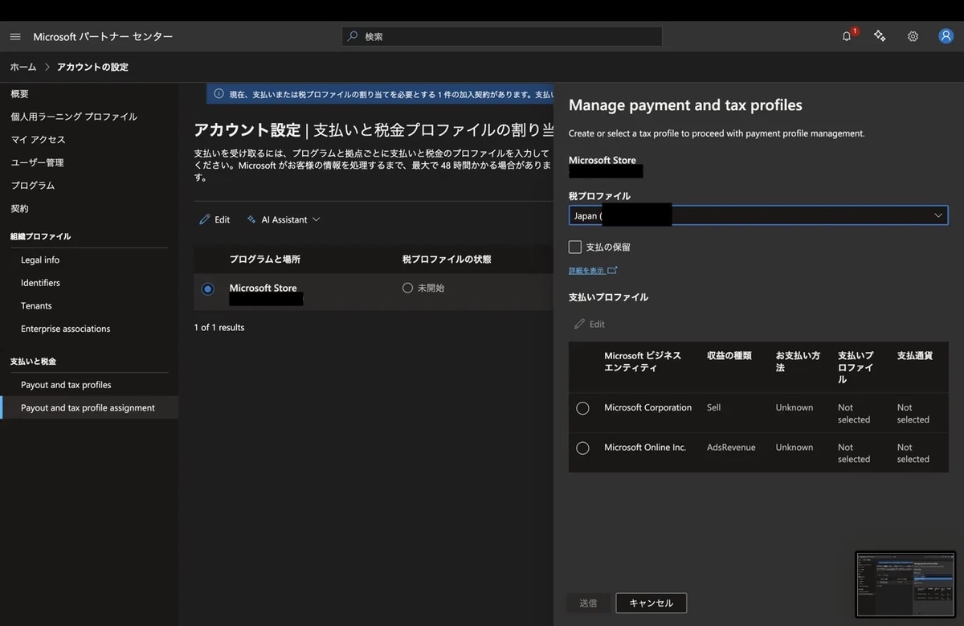
Task: Expand the AI Assistant dropdown chevron
Action: coord(316,219)
